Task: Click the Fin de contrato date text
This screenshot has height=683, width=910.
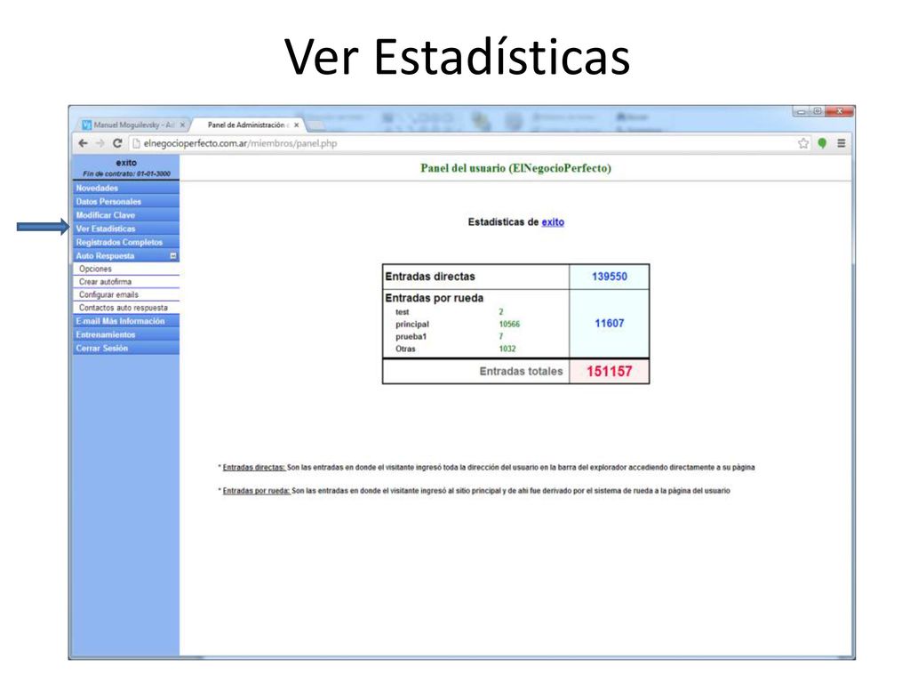Action: click(126, 173)
